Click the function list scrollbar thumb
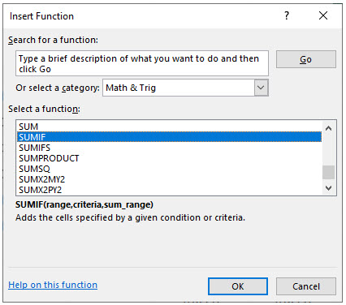 [328, 172]
